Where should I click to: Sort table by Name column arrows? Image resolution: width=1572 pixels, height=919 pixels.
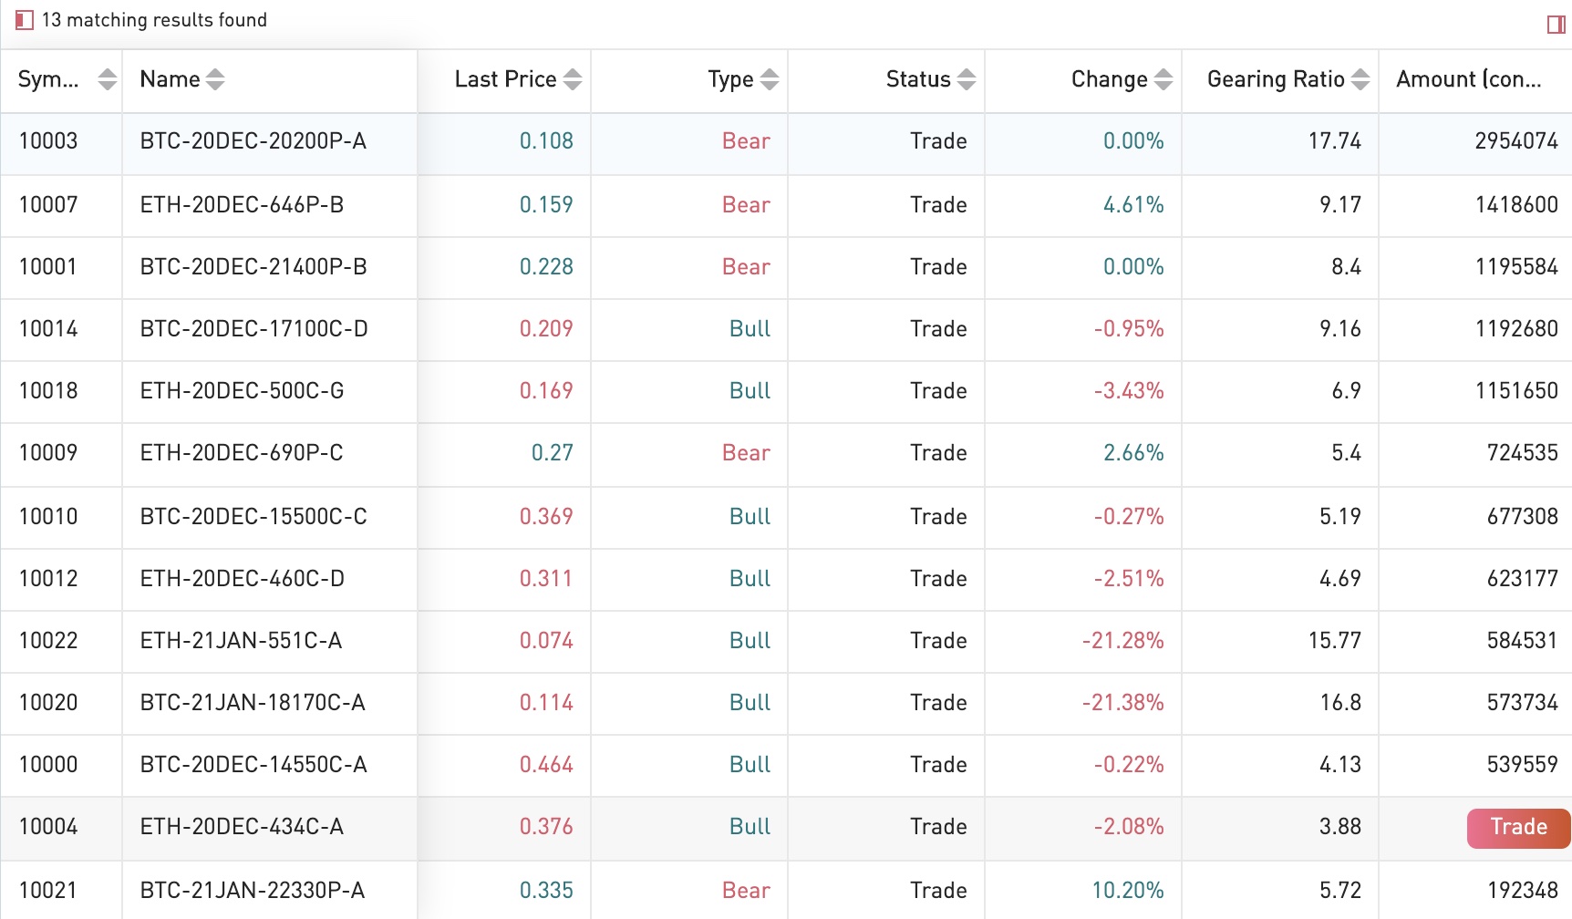215,79
